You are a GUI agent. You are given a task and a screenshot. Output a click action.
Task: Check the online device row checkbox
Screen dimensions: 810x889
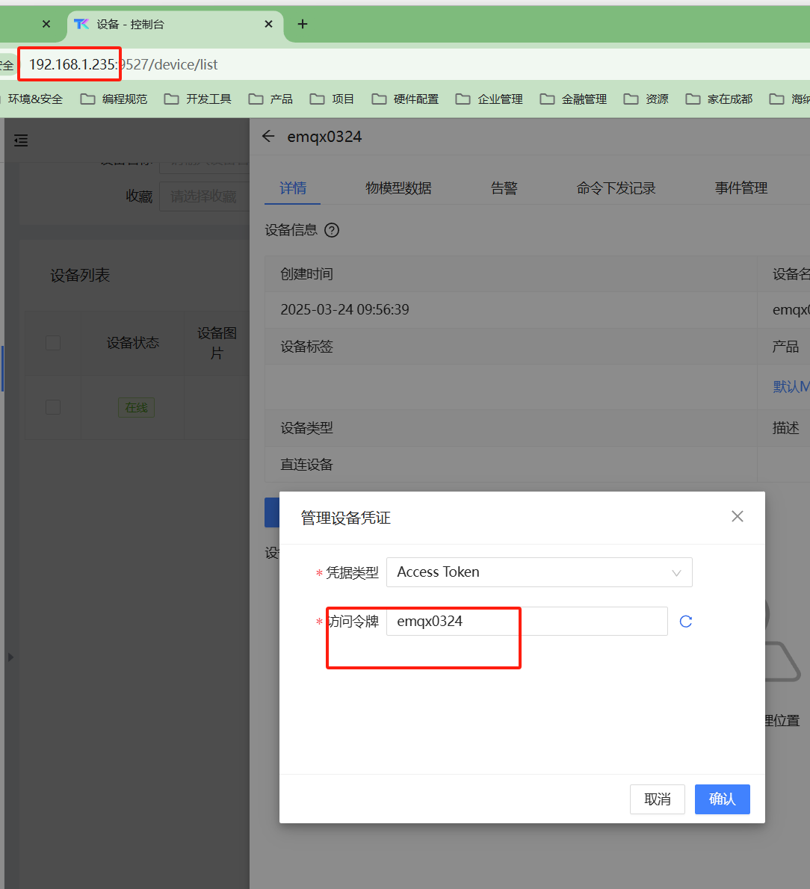pyautogui.click(x=53, y=407)
